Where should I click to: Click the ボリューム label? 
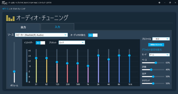pyautogui.click(x=14, y=86)
